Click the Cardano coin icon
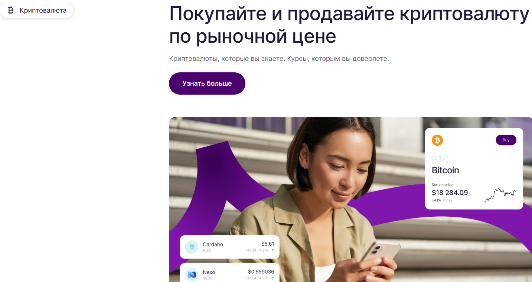The image size is (532, 282). click(x=192, y=247)
